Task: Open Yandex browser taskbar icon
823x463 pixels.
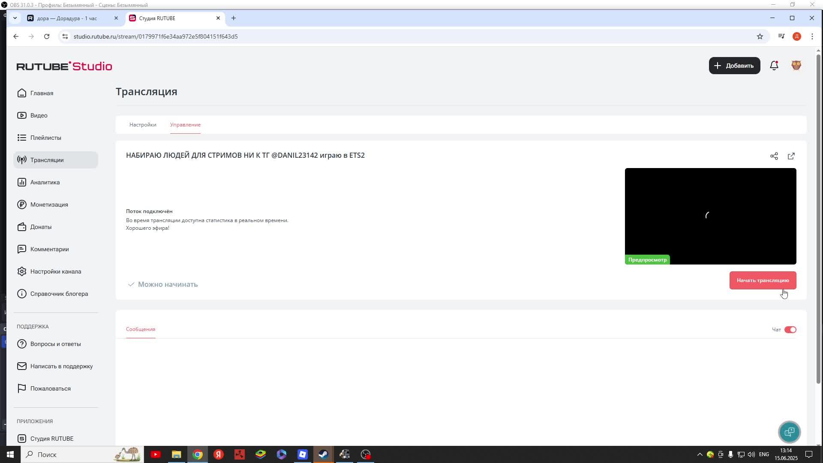Action: click(219, 454)
